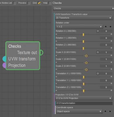
Task: Open the Checks node selector dropdown
Action: tap(84, 8)
